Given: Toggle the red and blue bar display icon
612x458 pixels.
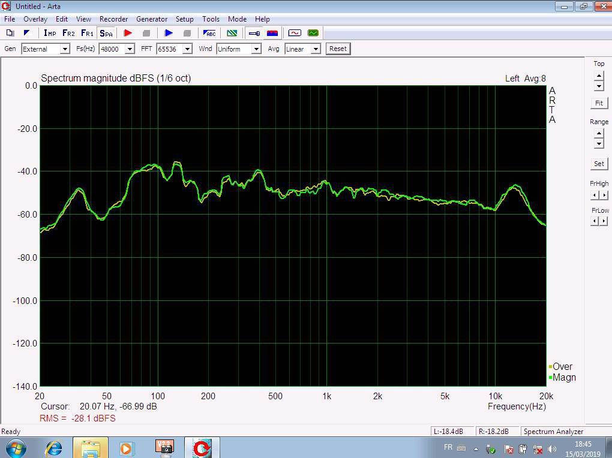Looking at the screenshot, I should pos(272,33).
